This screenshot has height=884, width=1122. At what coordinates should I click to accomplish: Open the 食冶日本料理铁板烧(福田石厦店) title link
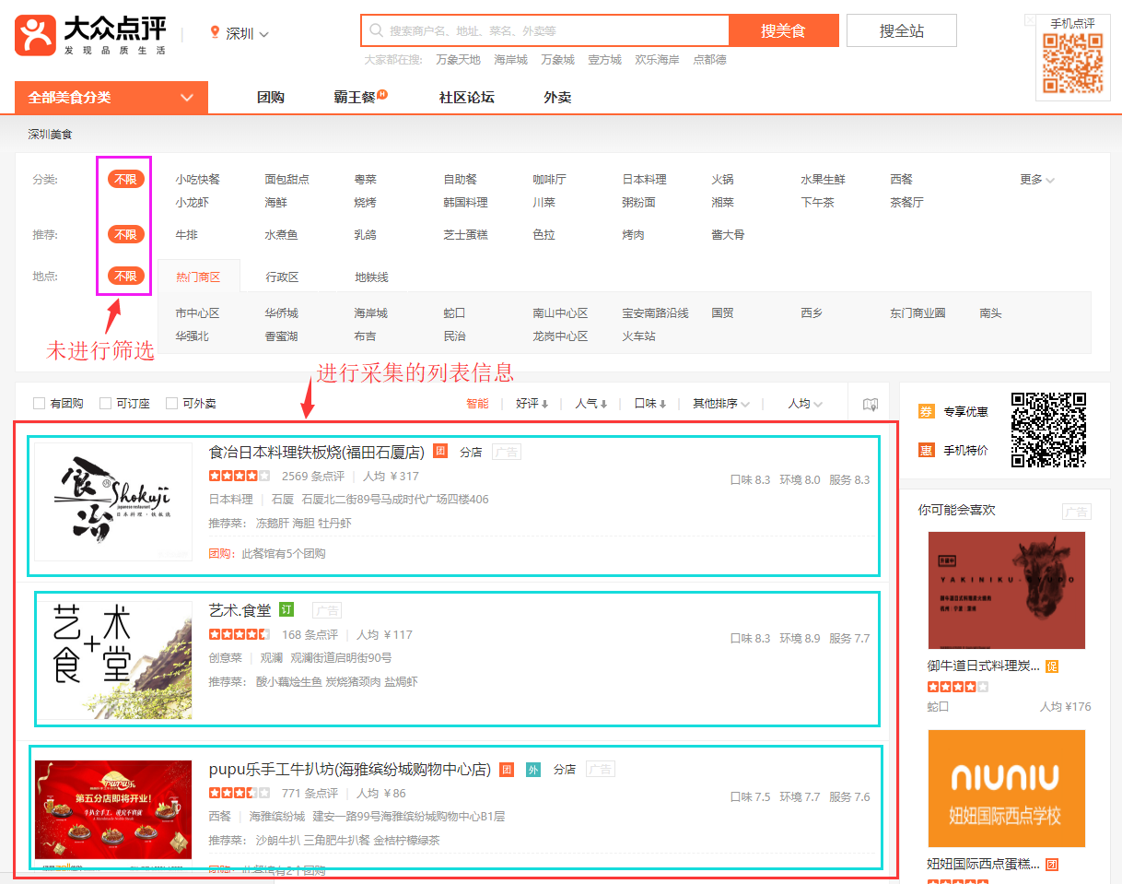click(317, 452)
